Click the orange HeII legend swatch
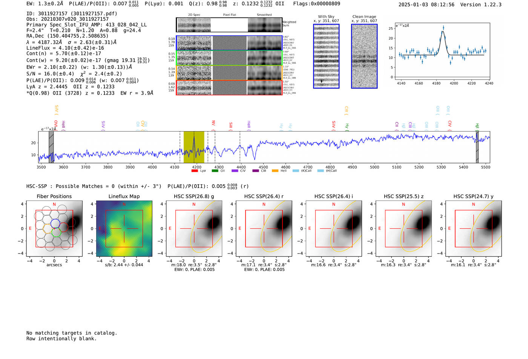This screenshot has height=359, width=528. pyautogui.click(x=275, y=171)
